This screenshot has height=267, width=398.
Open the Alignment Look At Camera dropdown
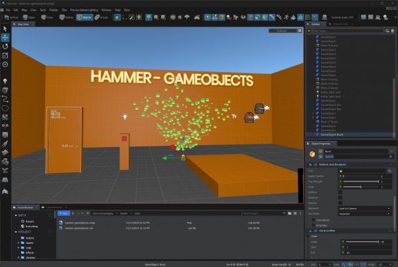tap(365, 209)
